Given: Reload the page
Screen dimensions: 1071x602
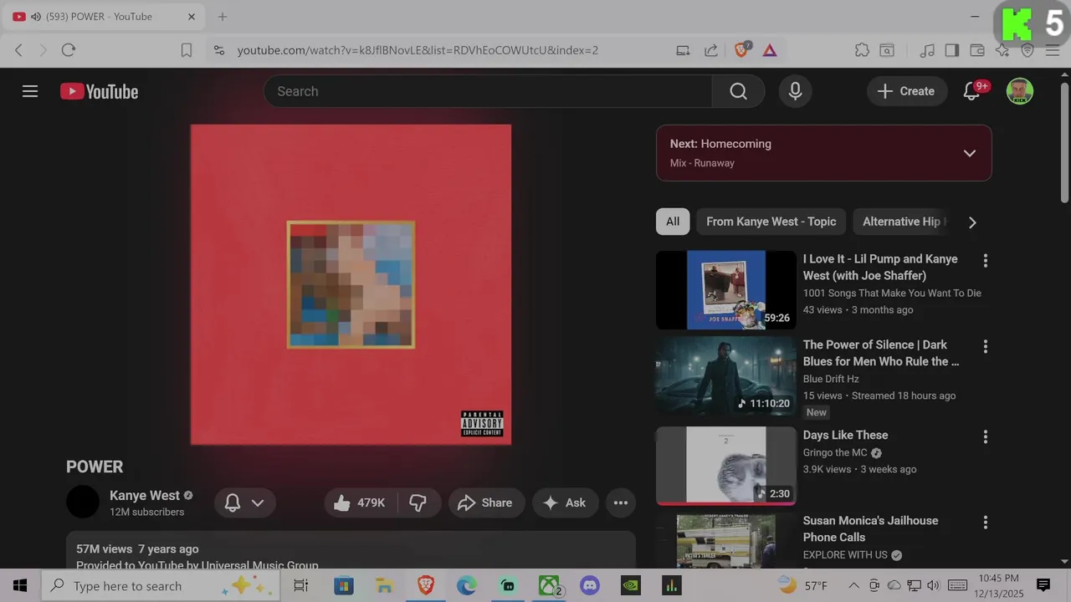Looking at the screenshot, I should point(69,50).
